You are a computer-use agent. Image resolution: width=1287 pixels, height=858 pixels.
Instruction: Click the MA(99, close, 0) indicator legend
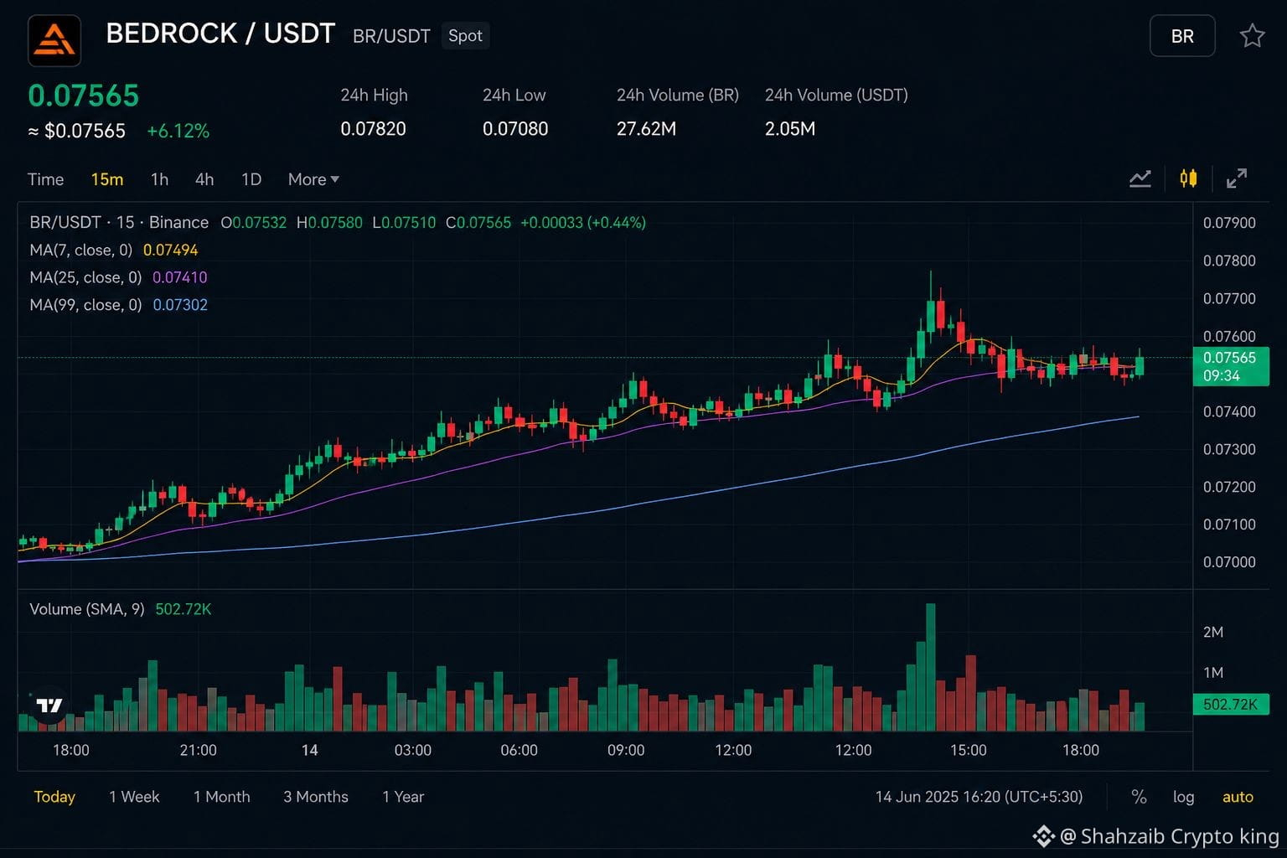click(85, 305)
